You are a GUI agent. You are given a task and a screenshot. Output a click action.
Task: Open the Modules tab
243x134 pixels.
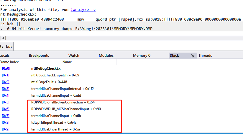106,56
